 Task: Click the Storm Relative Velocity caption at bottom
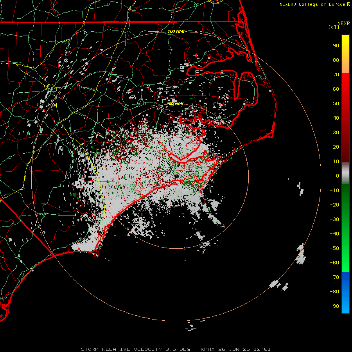176,349
